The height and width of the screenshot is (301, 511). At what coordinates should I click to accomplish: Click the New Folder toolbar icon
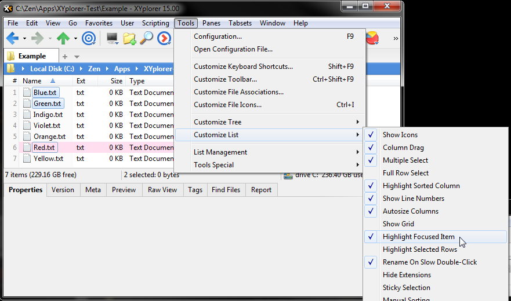pos(129,39)
